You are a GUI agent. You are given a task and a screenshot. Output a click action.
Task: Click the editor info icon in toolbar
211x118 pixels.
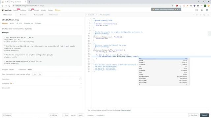coord(193,15)
